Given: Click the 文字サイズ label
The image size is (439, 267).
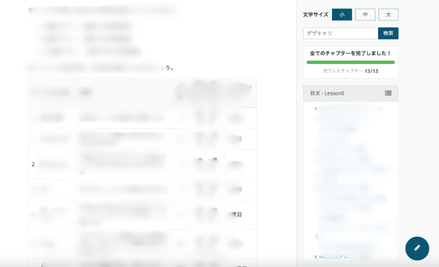Looking at the screenshot, I should click(316, 15).
